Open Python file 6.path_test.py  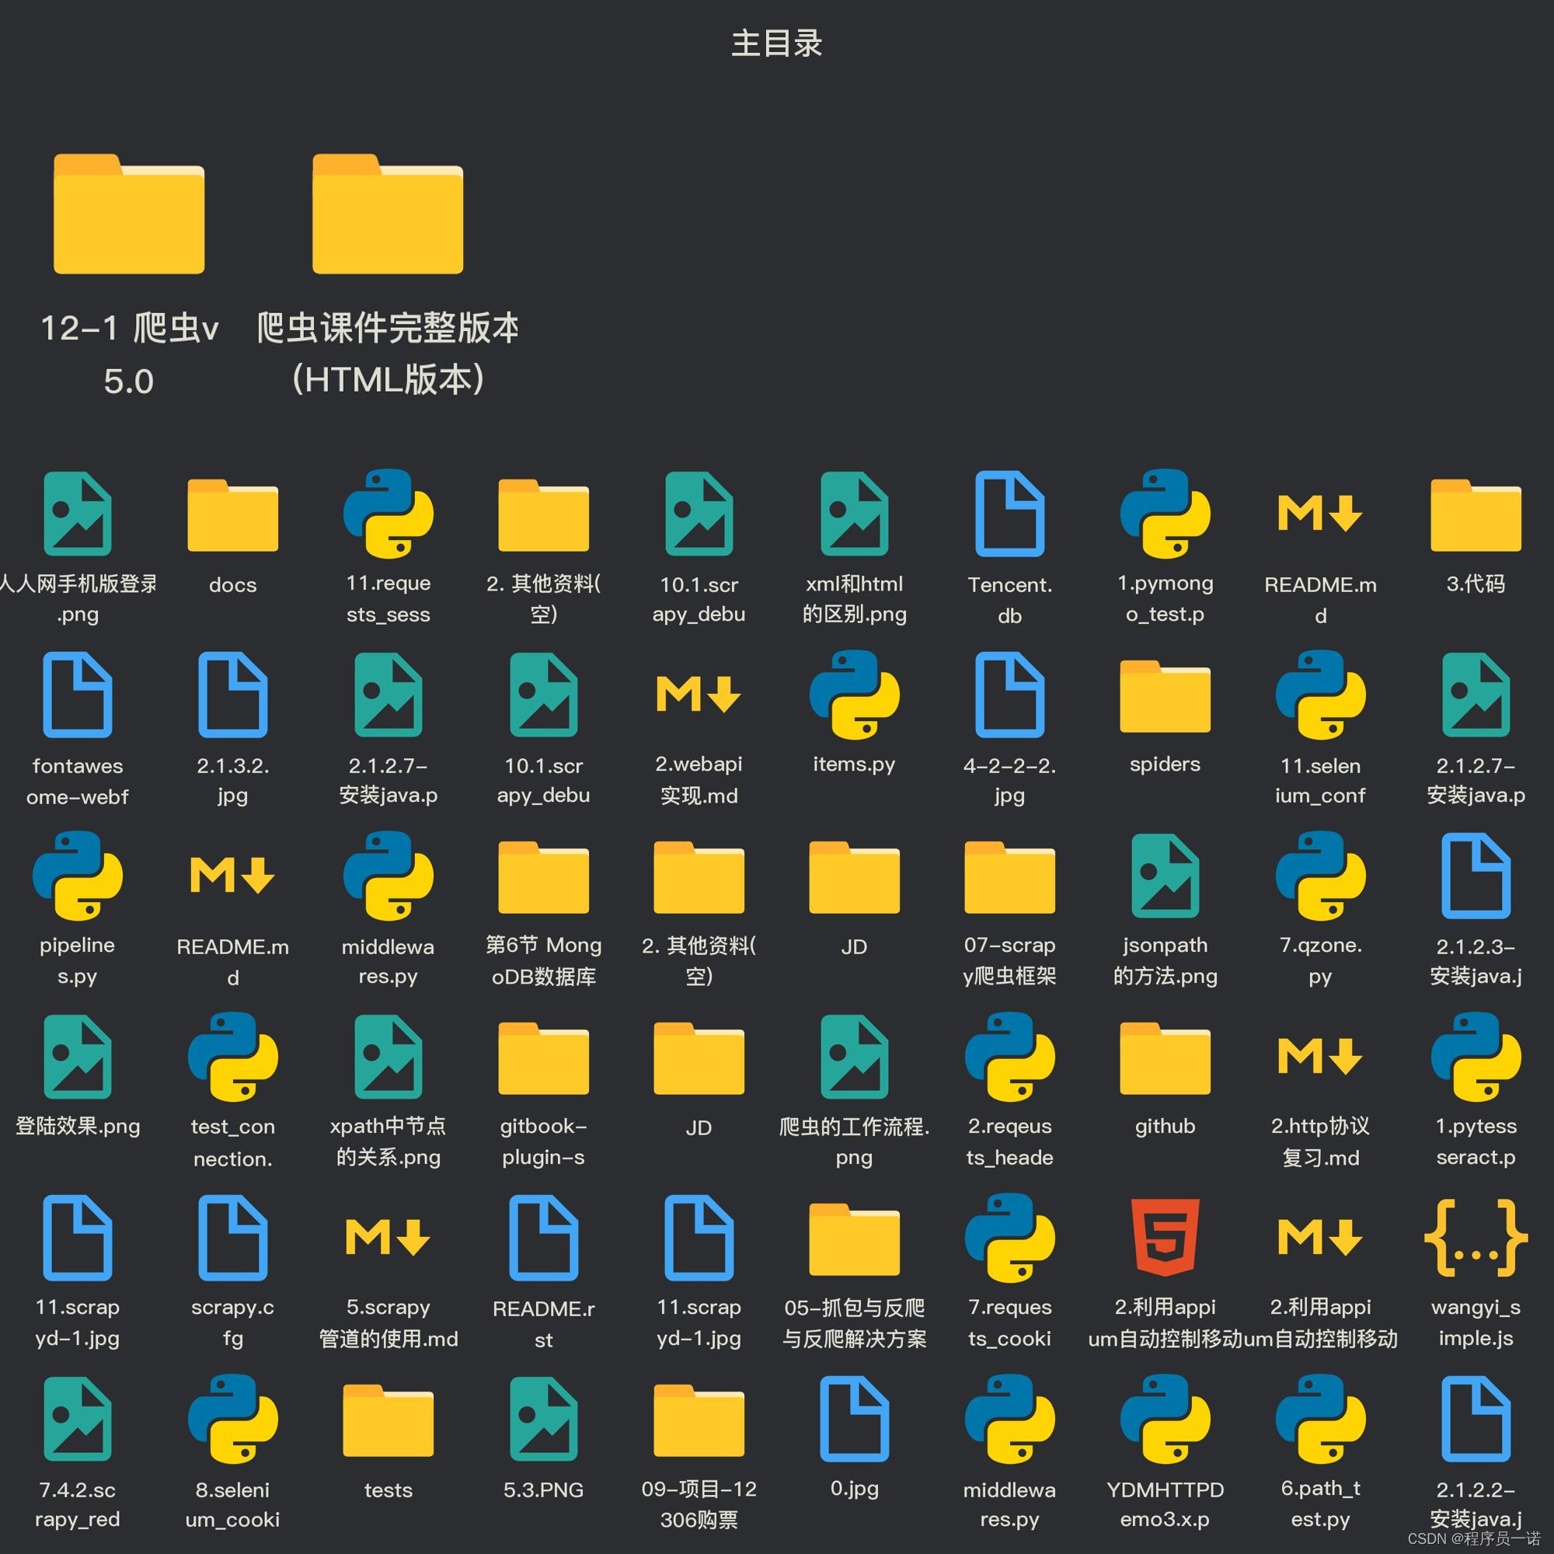tap(1321, 1419)
